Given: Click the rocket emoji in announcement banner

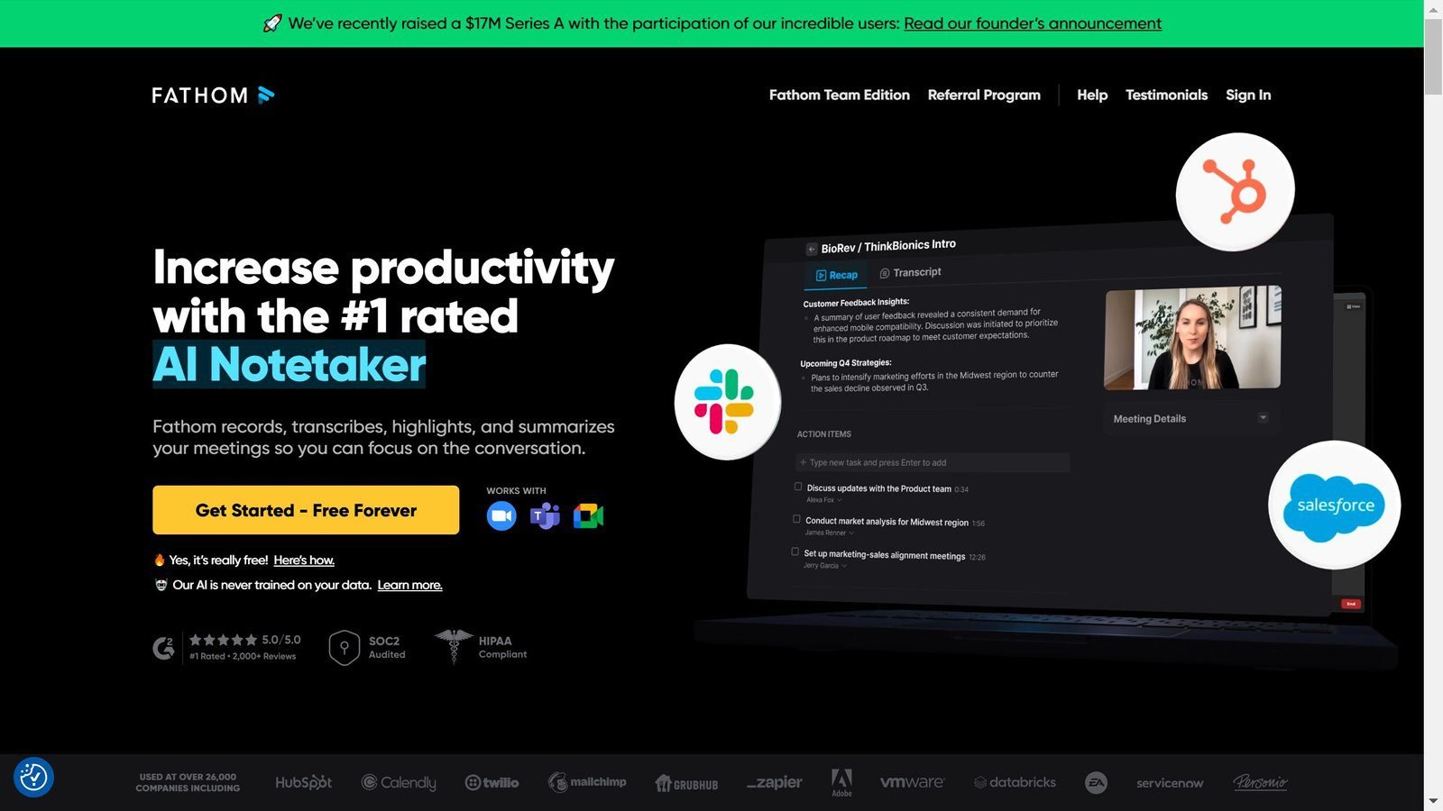Looking at the screenshot, I should (x=272, y=23).
